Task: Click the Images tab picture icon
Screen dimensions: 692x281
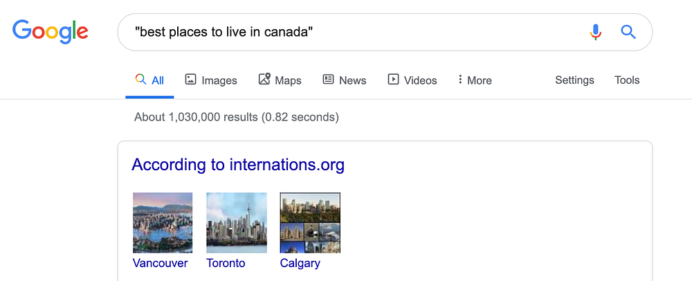Action: pyautogui.click(x=190, y=80)
